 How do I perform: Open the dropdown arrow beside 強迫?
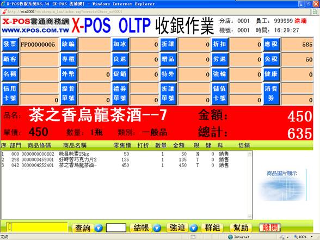194,227
